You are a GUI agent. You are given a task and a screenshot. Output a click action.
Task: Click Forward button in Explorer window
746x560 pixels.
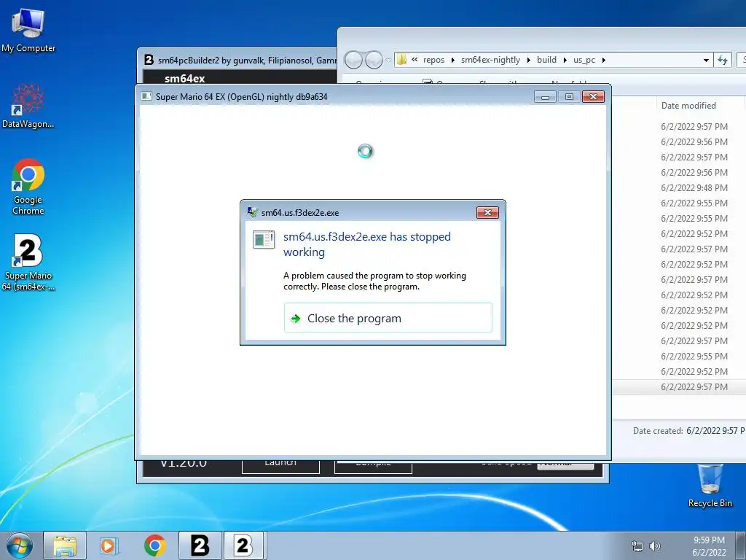click(x=374, y=60)
